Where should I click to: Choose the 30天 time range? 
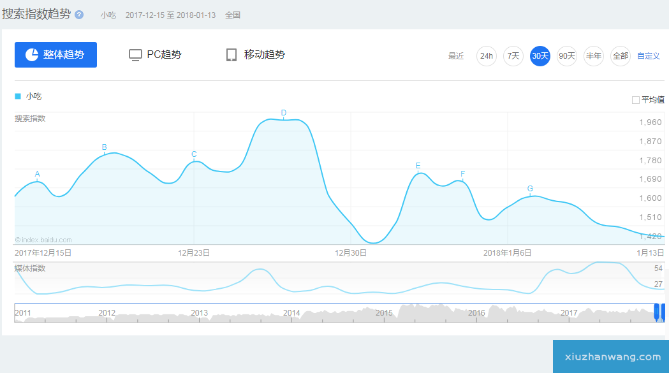tap(540, 56)
